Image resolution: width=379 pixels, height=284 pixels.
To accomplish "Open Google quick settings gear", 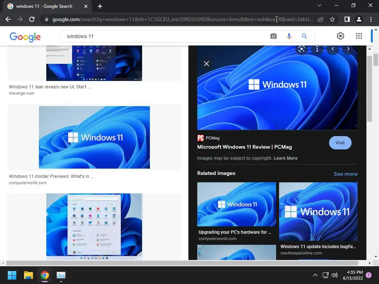I will click(341, 36).
